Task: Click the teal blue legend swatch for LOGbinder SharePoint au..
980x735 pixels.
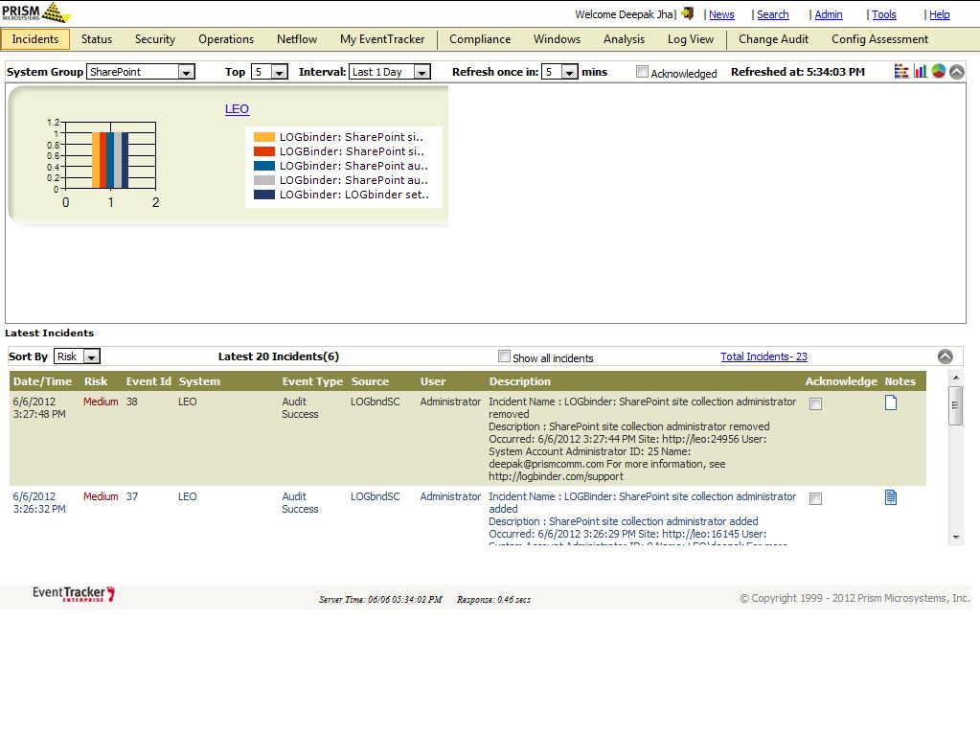Action: click(x=264, y=166)
